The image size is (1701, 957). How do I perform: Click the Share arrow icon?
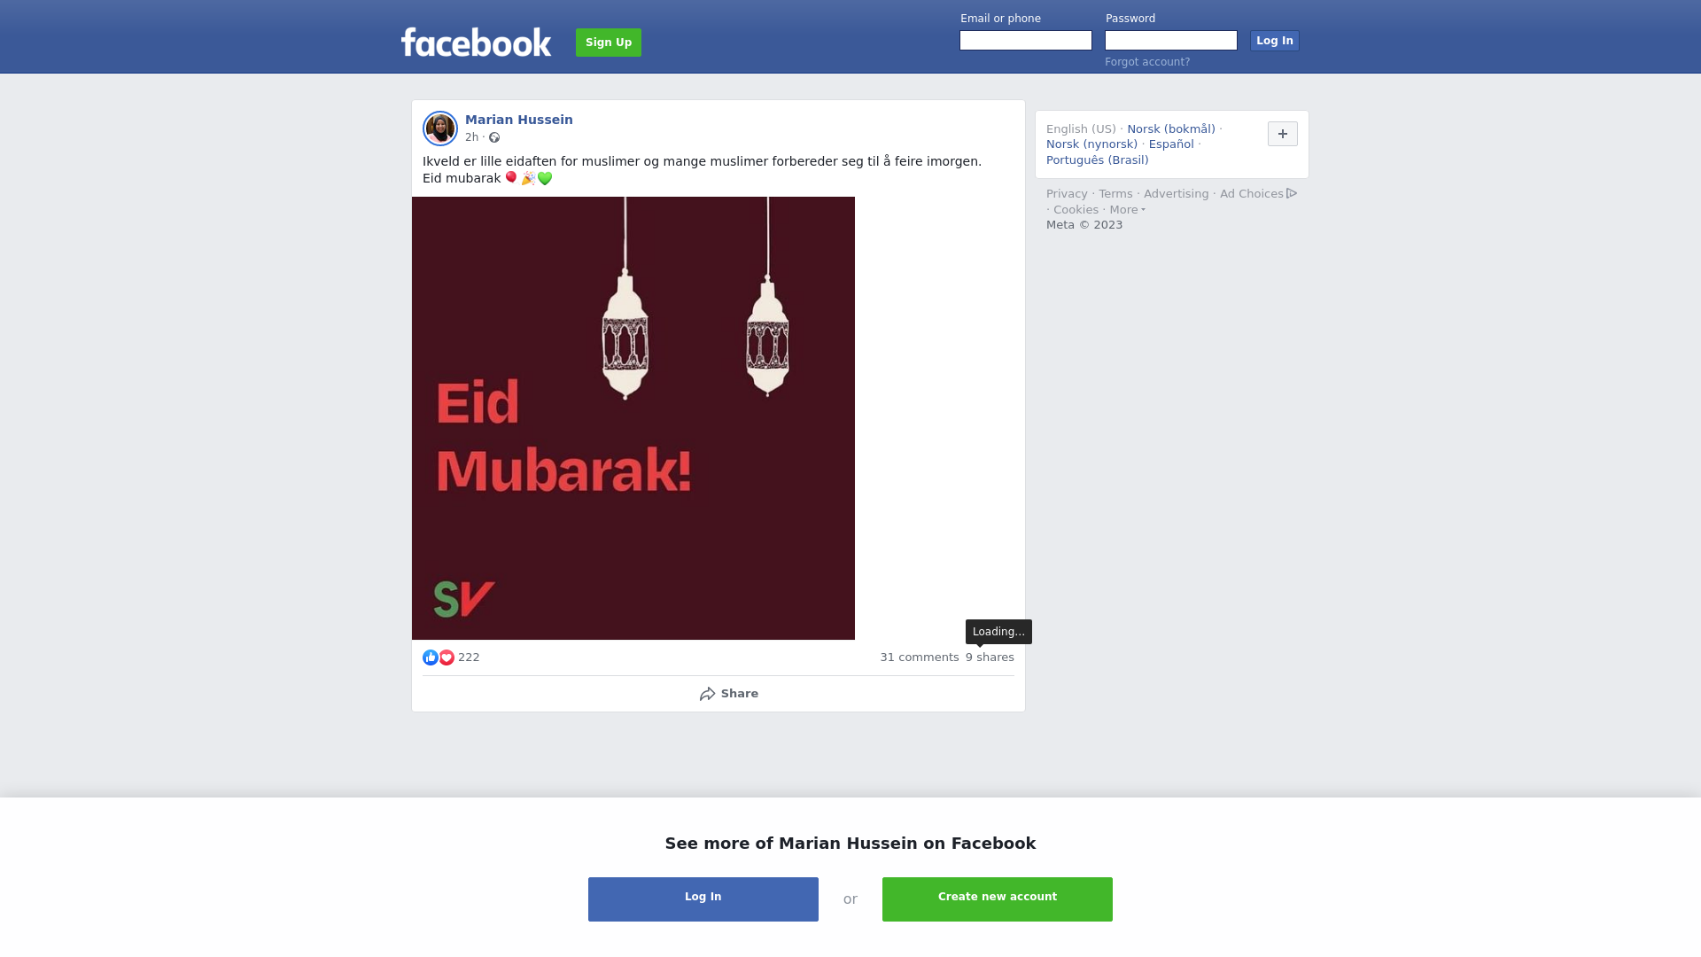point(707,694)
